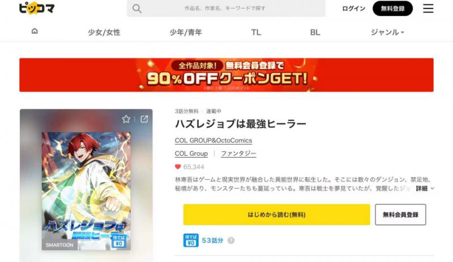The height and width of the screenshot is (262, 453).
Task: Click the 待てば¥0 badge icon
Action: click(x=191, y=241)
